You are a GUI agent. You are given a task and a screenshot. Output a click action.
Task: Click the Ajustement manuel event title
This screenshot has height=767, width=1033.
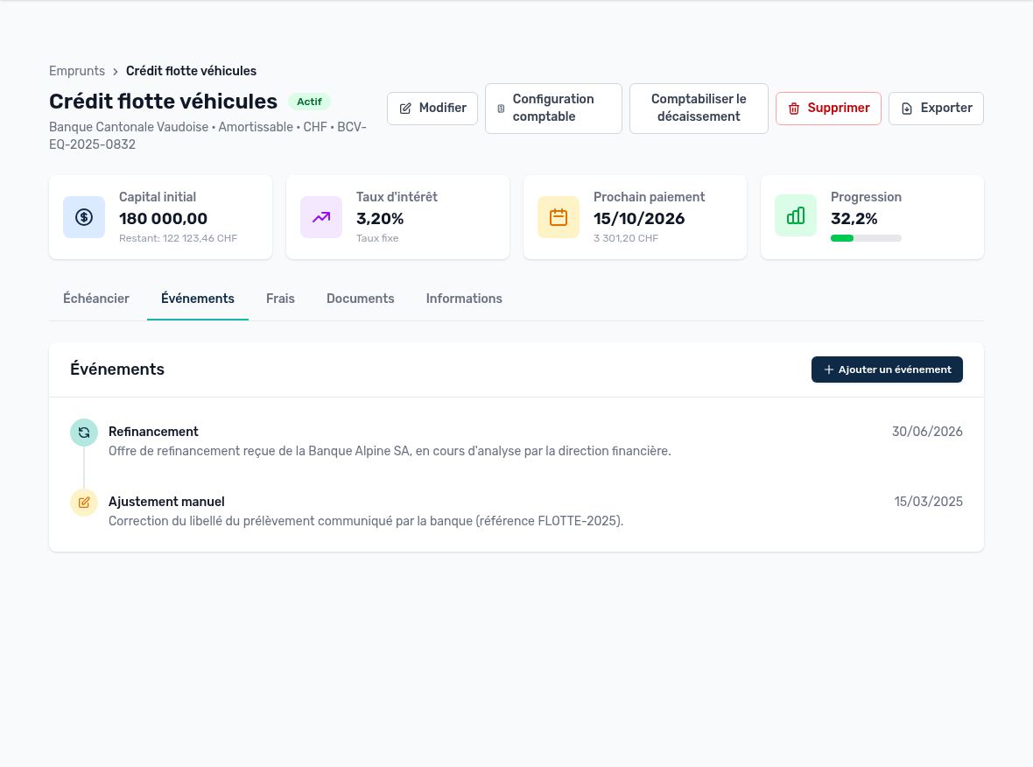click(166, 502)
